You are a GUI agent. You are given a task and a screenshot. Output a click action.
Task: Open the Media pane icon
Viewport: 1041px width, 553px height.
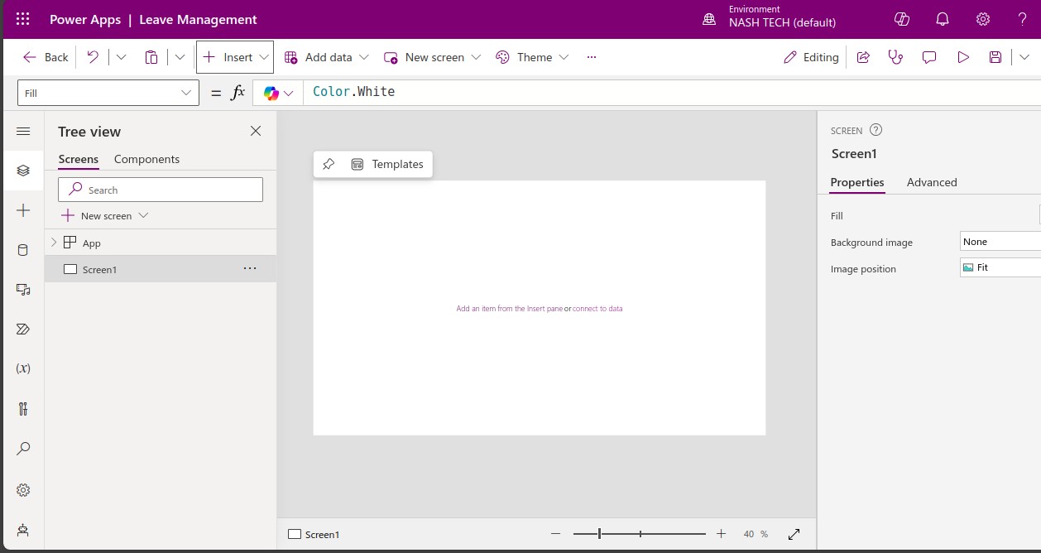click(23, 290)
